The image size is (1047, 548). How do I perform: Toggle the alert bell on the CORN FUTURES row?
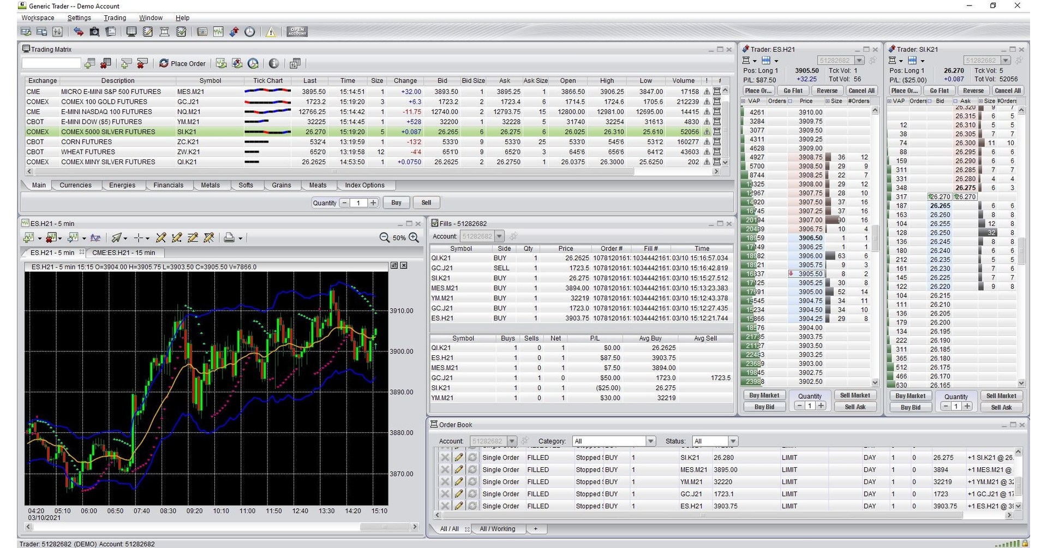click(x=707, y=142)
